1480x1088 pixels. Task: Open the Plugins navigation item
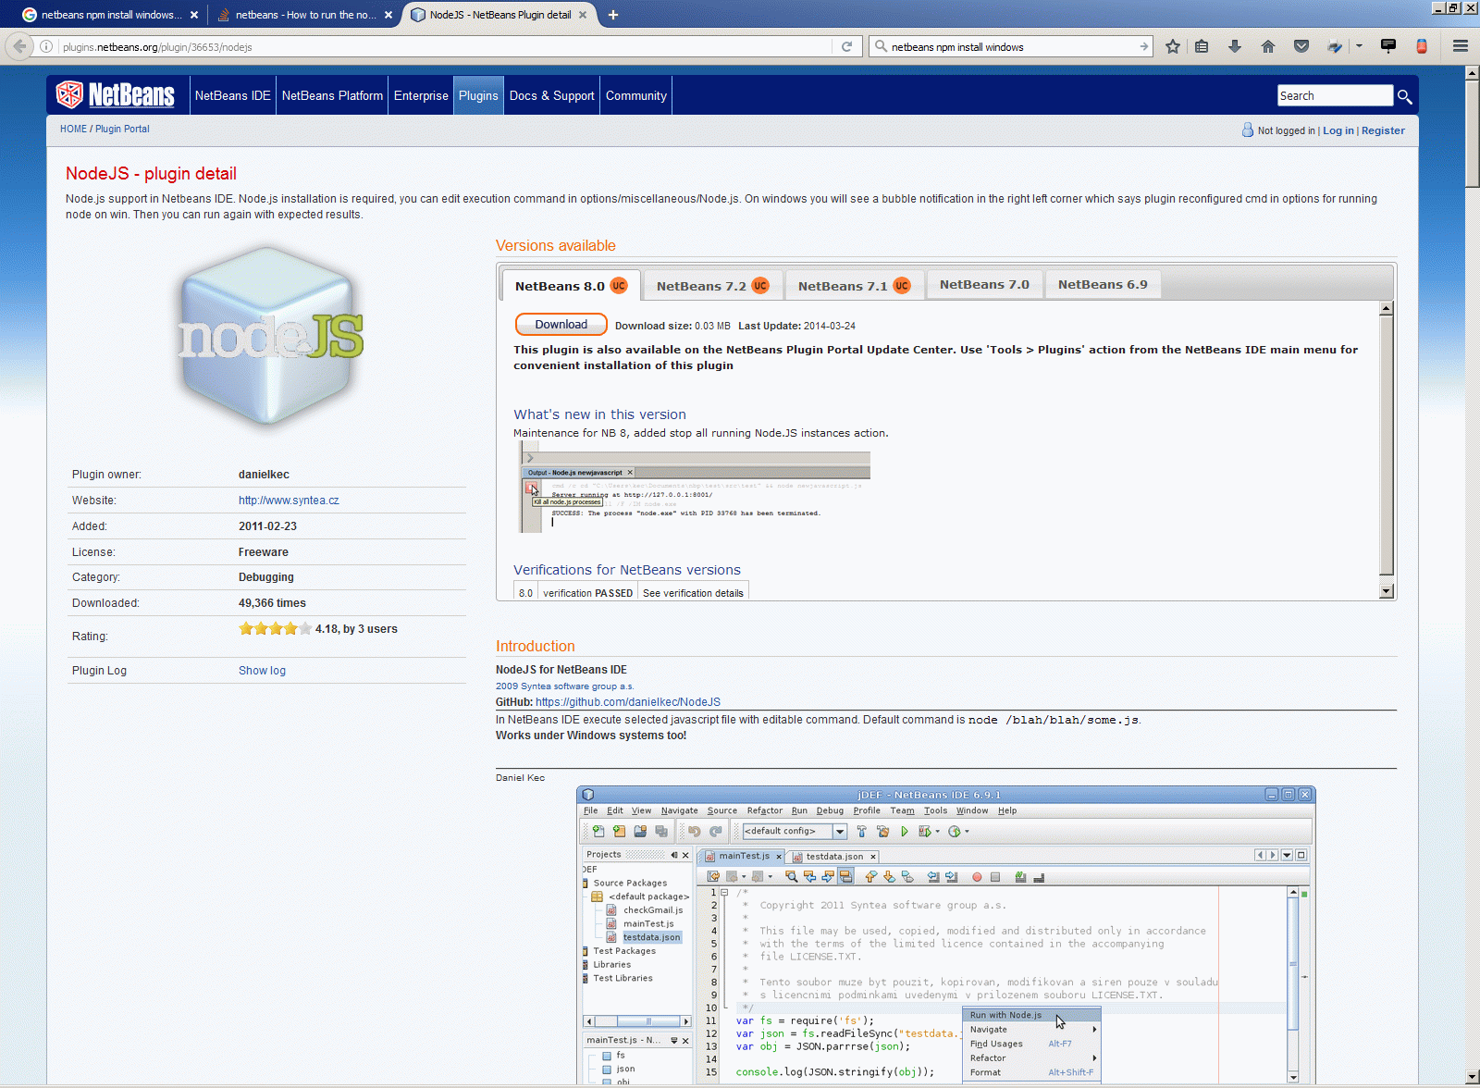[x=478, y=95]
